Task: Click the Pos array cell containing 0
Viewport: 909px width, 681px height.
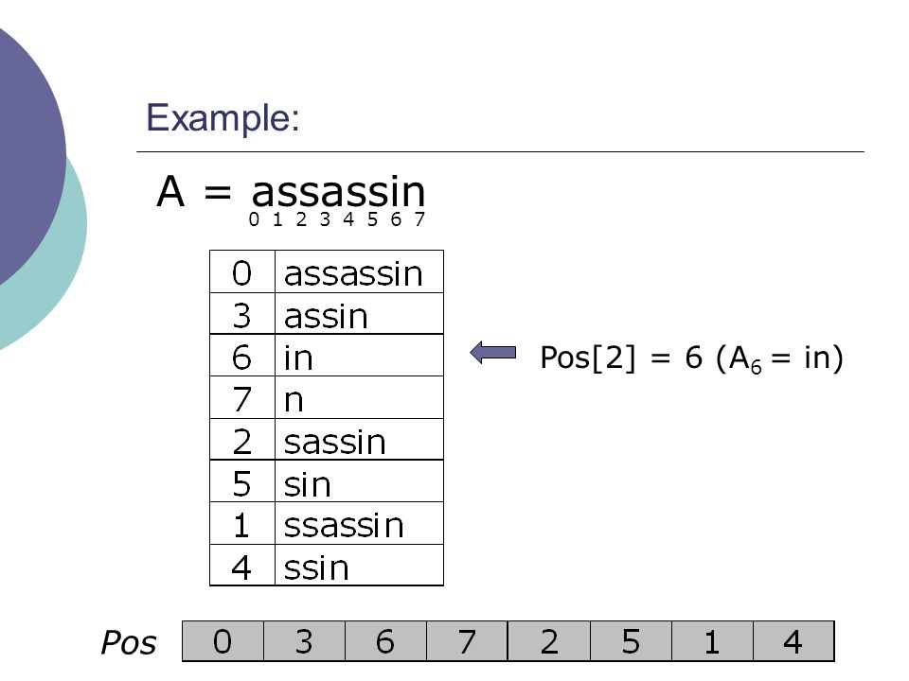Action: (223, 641)
